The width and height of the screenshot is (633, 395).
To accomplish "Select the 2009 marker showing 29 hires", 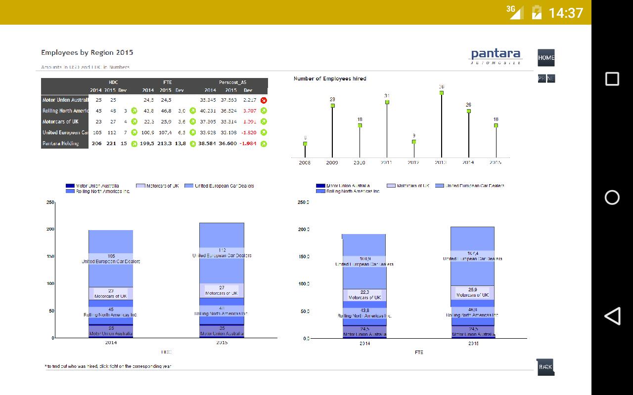I will click(x=332, y=106).
